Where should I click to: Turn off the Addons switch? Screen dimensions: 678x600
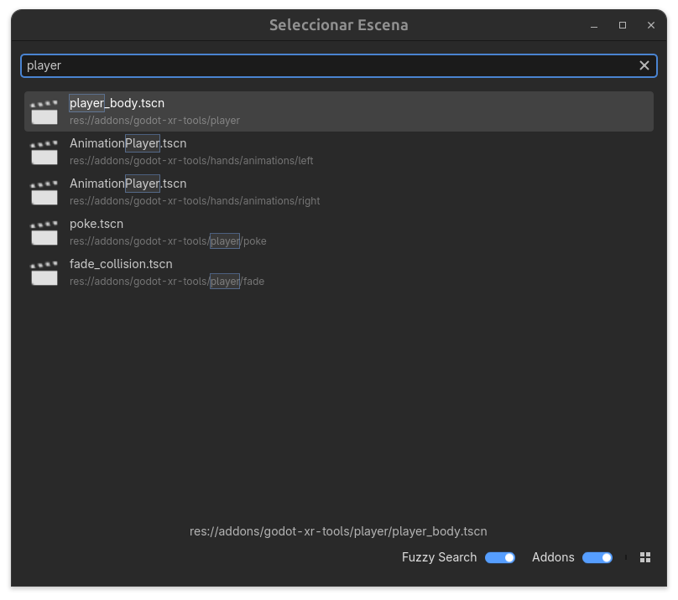point(597,557)
